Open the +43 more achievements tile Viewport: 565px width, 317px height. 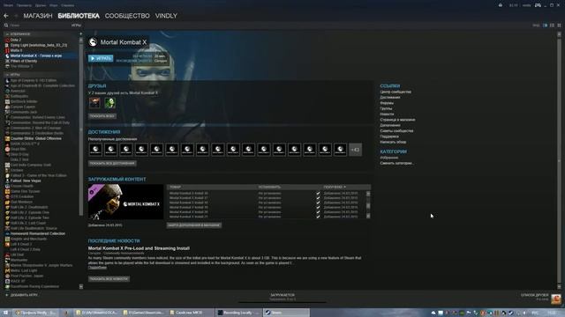point(355,150)
